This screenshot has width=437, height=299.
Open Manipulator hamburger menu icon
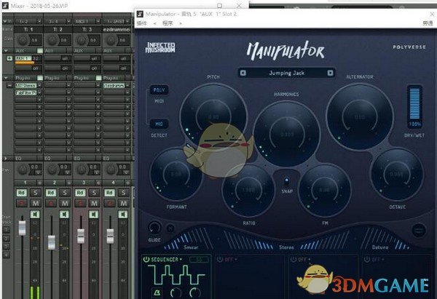coord(419,230)
